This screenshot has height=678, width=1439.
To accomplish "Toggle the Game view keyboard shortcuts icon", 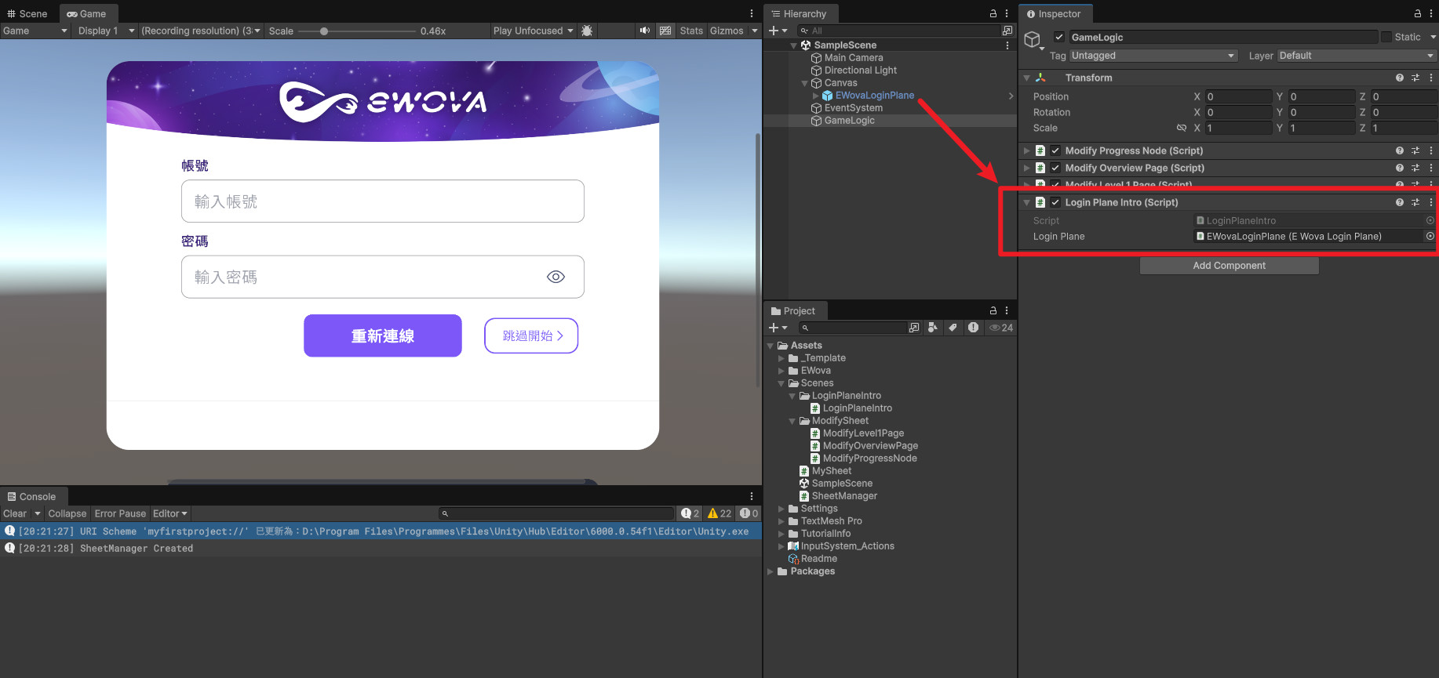I will pyautogui.click(x=665, y=31).
